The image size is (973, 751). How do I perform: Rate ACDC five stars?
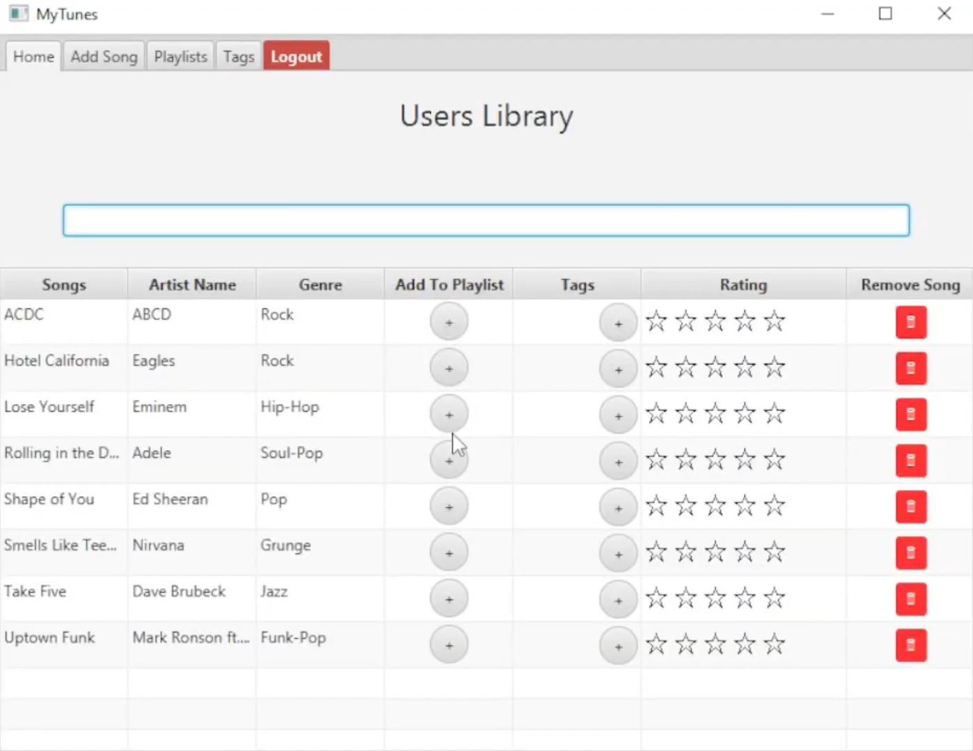coord(774,322)
